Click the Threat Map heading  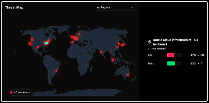(14, 7)
